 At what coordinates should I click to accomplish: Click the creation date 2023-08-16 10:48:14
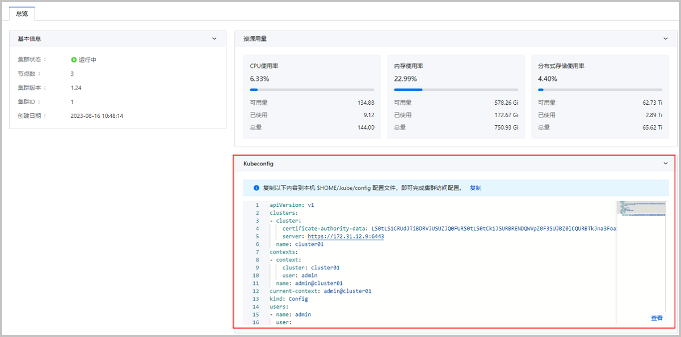click(x=97, y=116)
